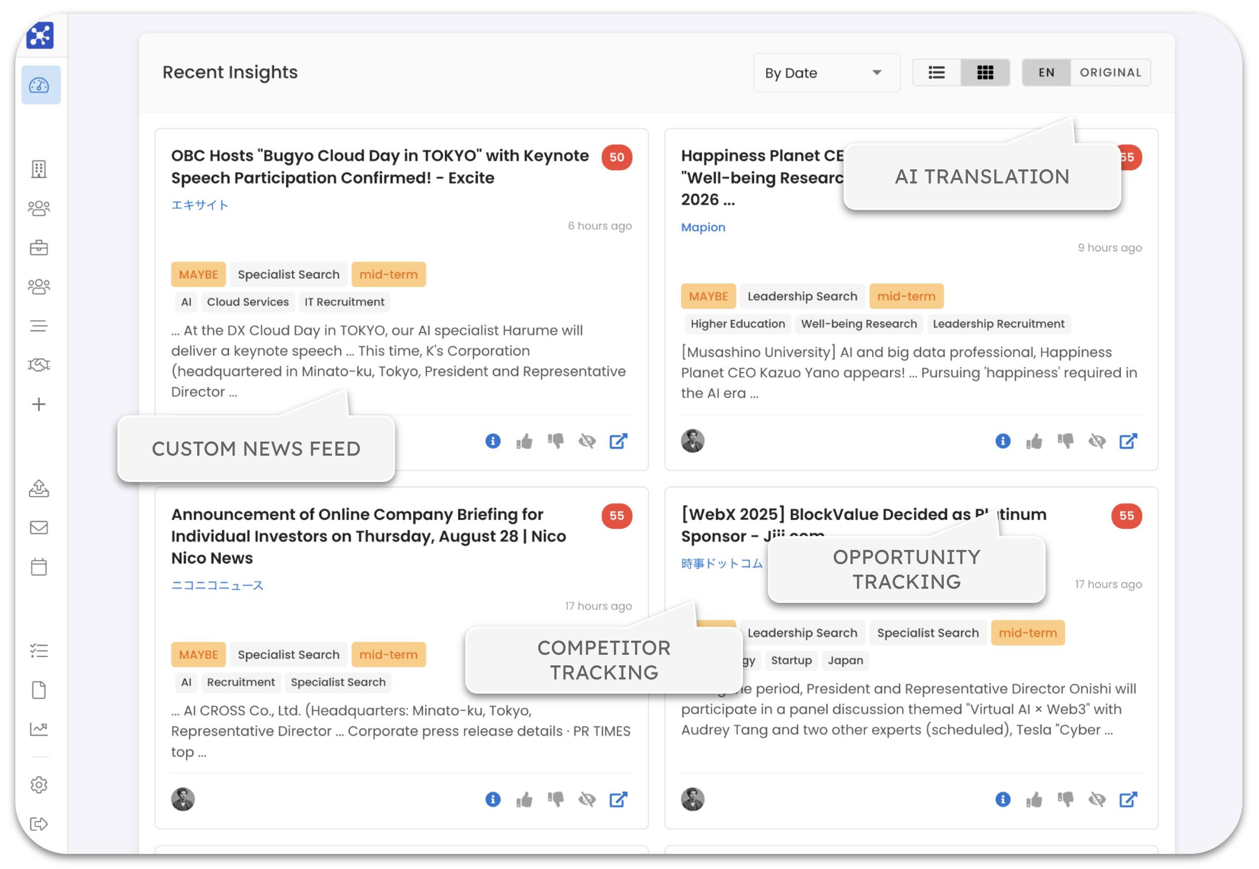Open Settings via the gear icon
Screen dimensions: 1259x869
click(x=39, y=785)
